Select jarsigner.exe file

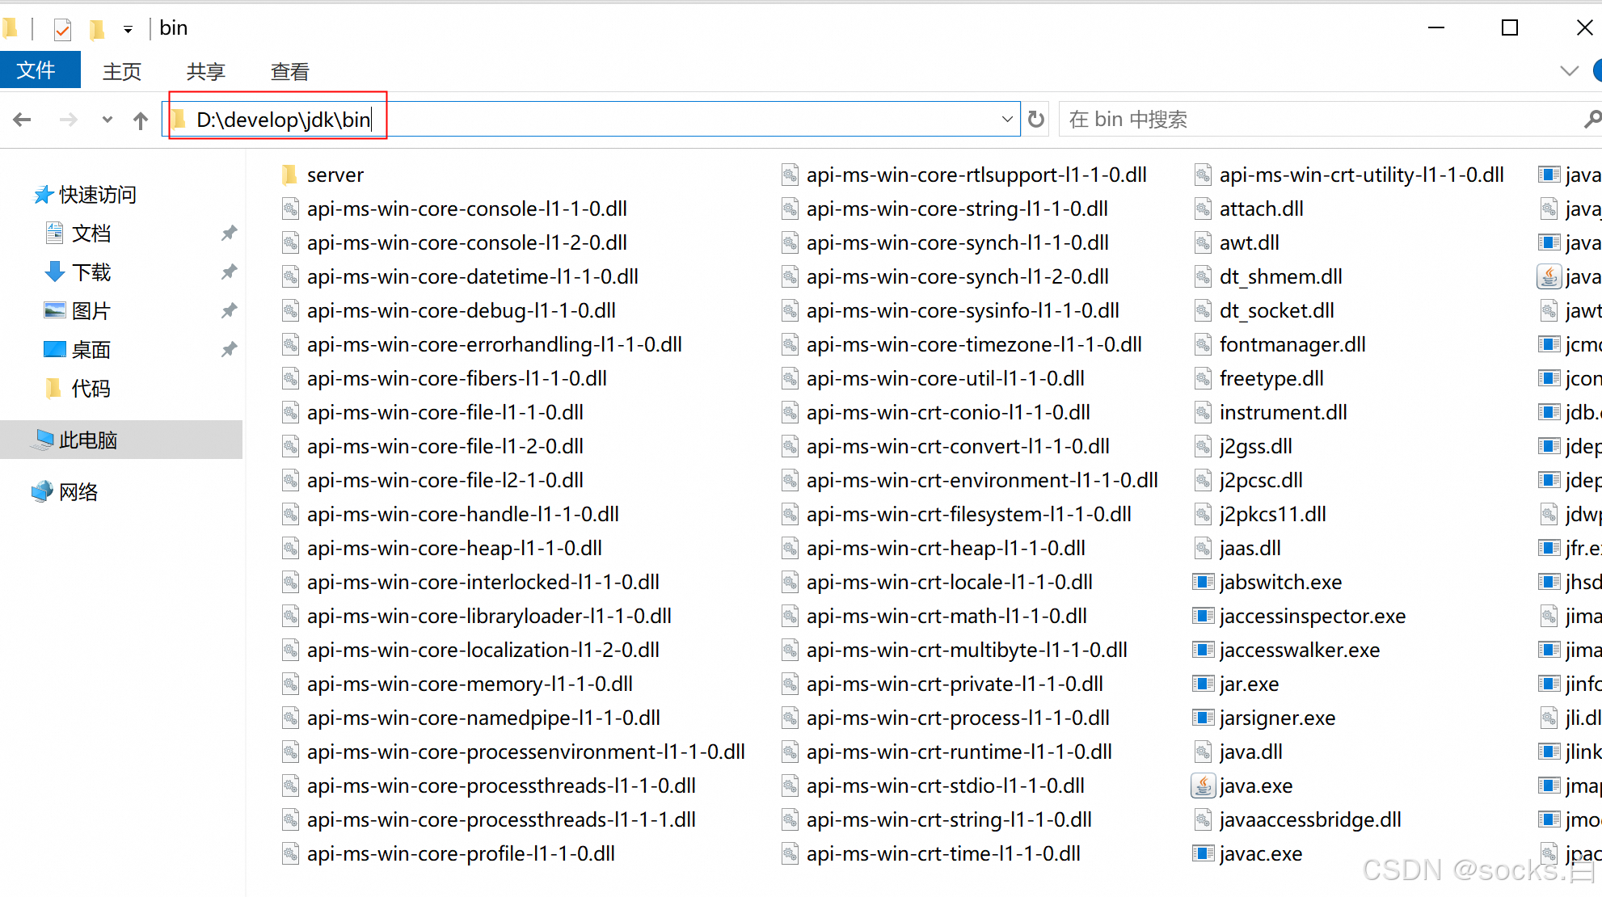1277,718
